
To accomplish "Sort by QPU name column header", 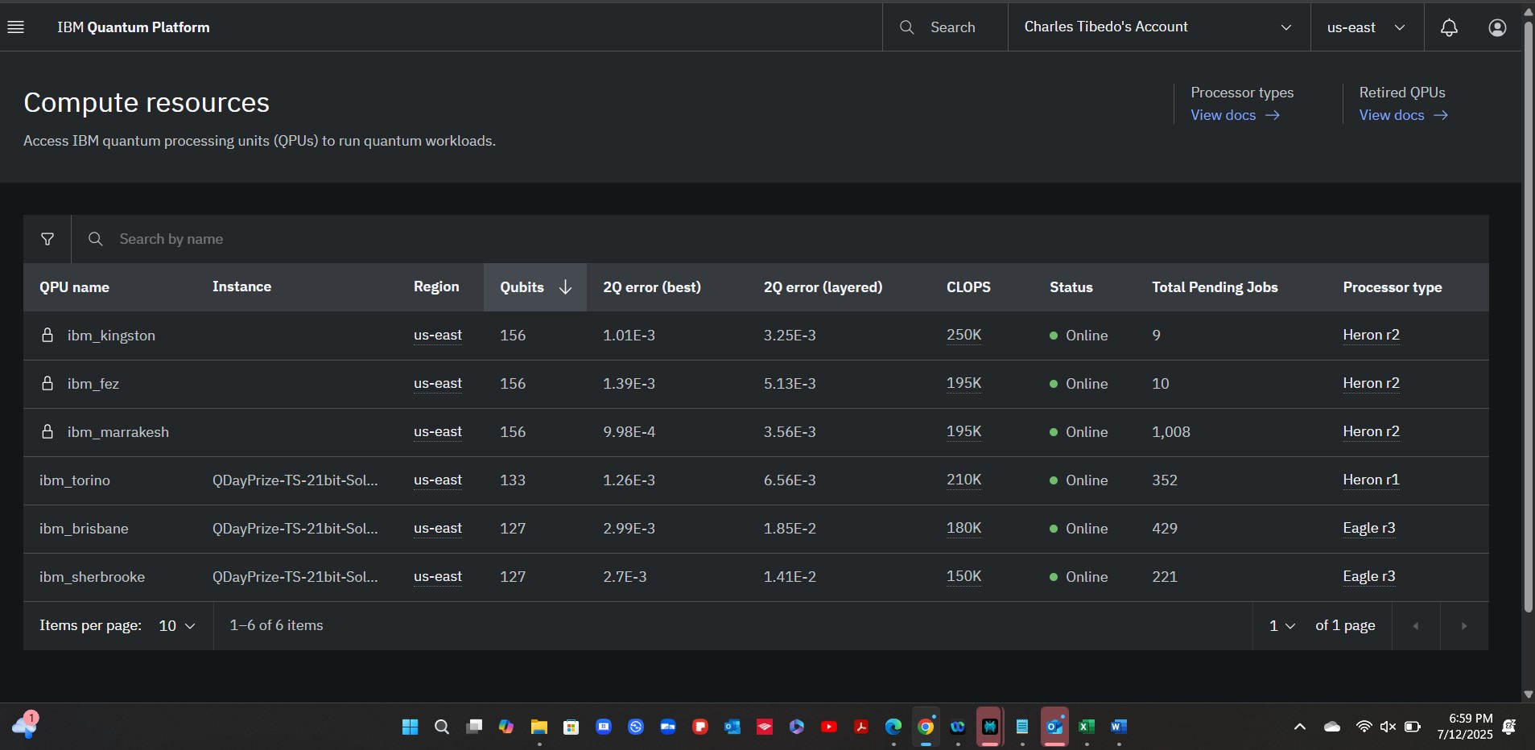I will point(74,287).
